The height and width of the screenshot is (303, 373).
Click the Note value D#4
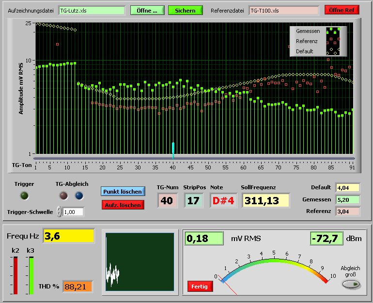223,200
